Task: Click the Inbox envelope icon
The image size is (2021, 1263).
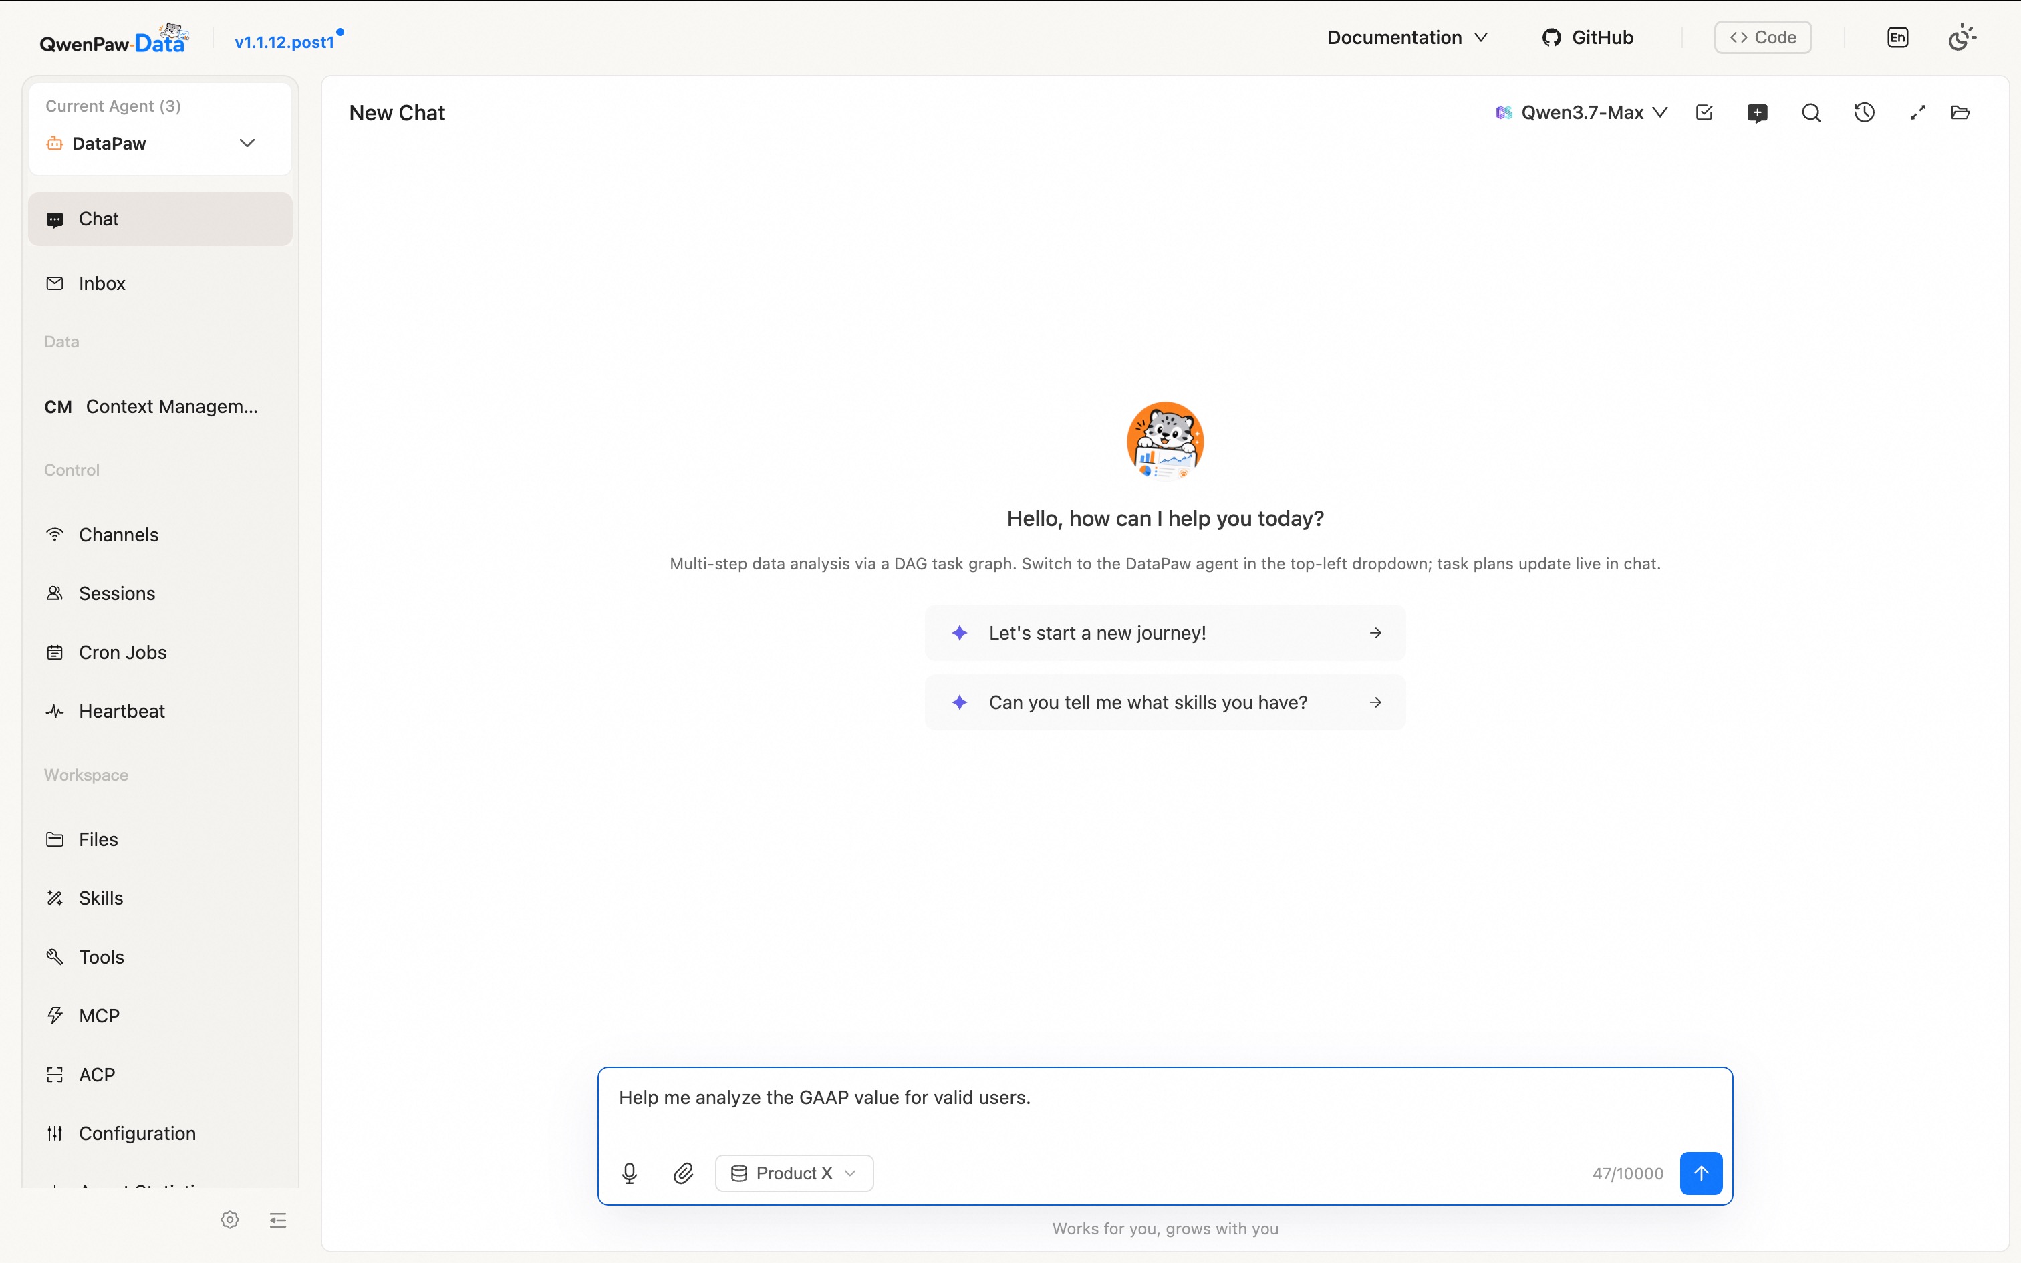Action: tap(55, 283)
